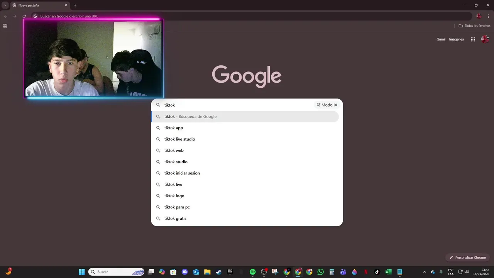Pick the "tiktok live studio" suggestion
Viewport: 494px width, 278px height.
tap(245, 139)
